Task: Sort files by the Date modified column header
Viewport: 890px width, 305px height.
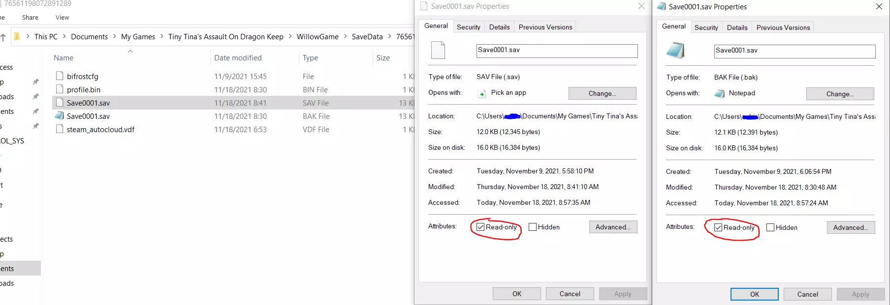Action: [x=238, y=58]
